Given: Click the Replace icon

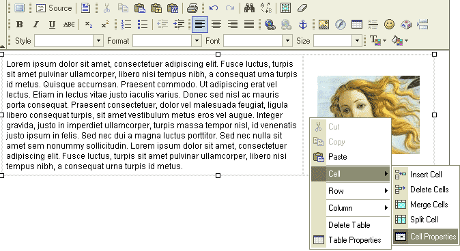Looking at the screenshot, I should [x=266, y=8].
